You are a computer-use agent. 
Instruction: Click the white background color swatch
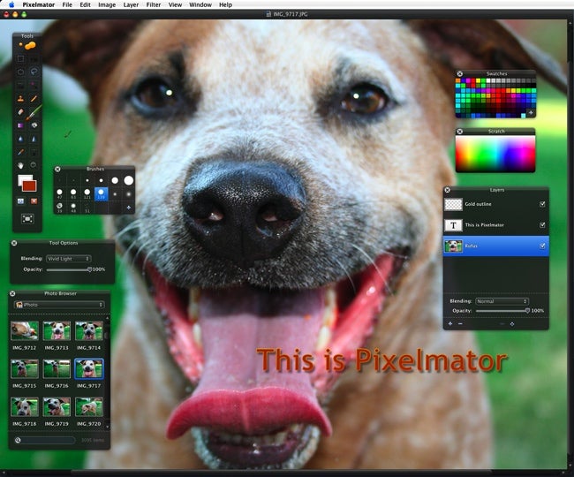pos(23,178)
